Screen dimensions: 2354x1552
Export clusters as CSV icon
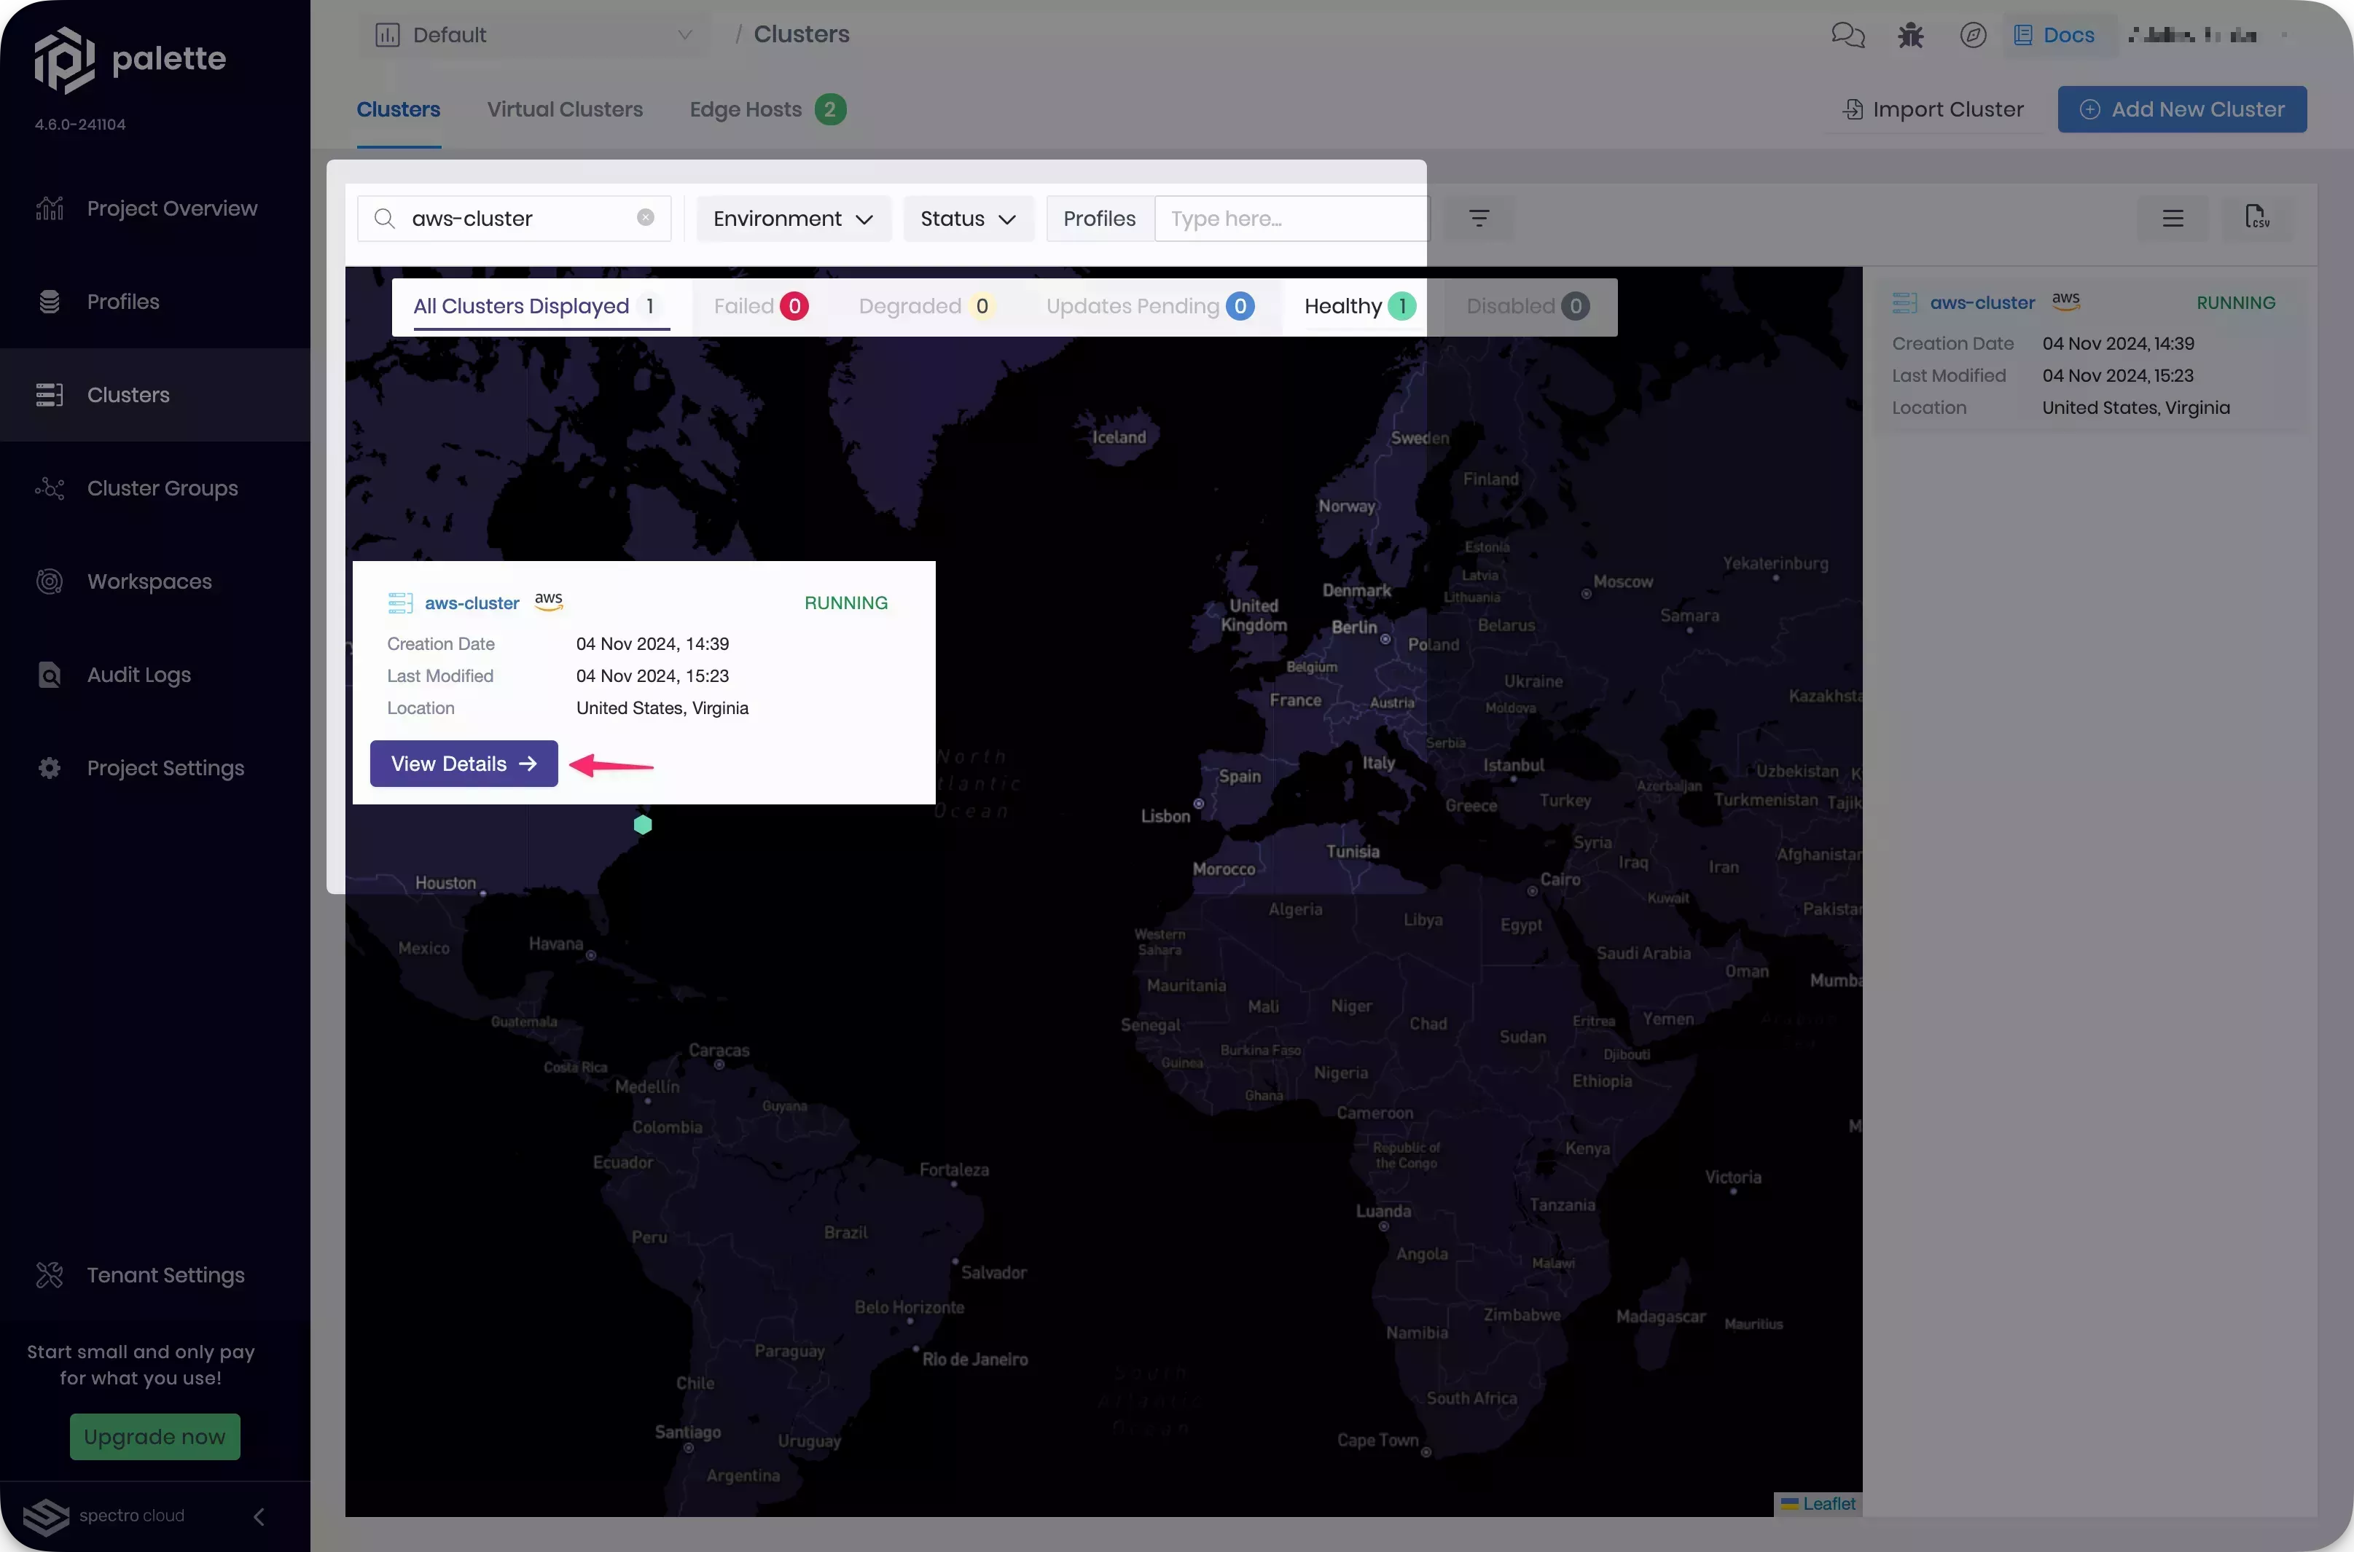pyautogui.click(x=2257, y=218)
